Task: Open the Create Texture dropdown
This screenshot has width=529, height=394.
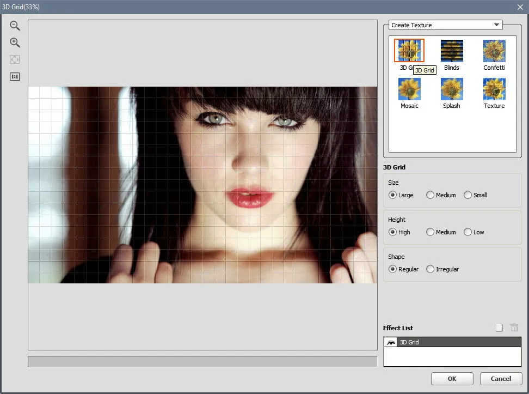Action: coord(445,25)
